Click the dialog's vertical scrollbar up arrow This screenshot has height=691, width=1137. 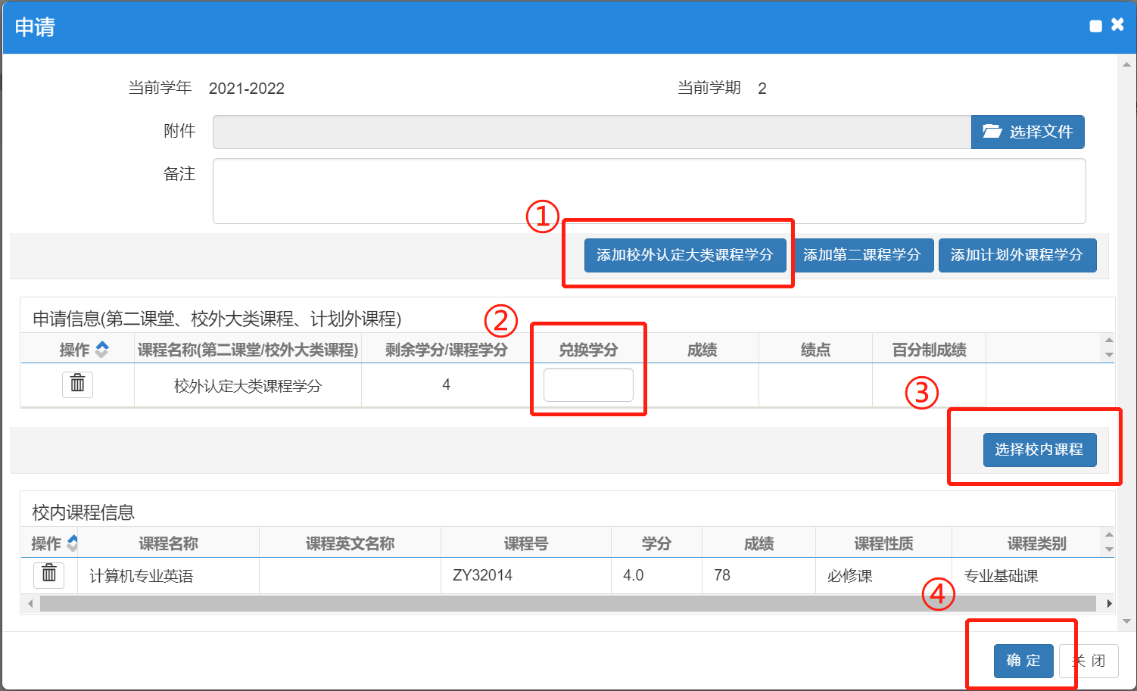(x=1126, y=65)
